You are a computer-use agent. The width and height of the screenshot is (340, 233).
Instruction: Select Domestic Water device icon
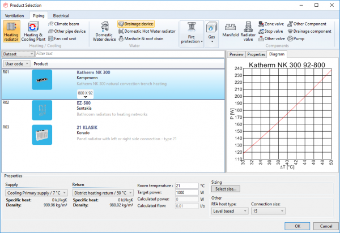[104, 32]
